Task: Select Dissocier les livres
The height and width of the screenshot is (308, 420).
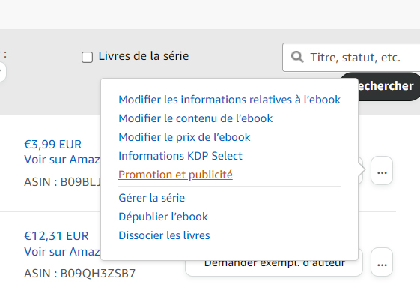Action: (164, 235)
